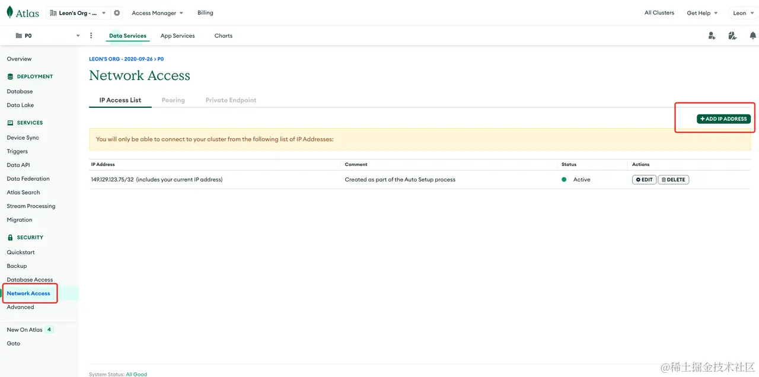Open Data Lake in sidebar
Image resolution: width=759 pixels, height=377 pixels.
pos(20,105)
